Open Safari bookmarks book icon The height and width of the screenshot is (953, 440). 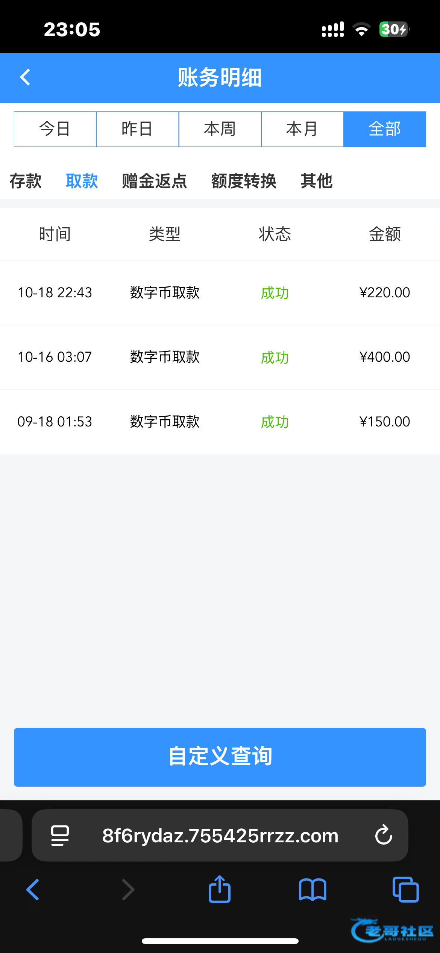coord(313,890)
